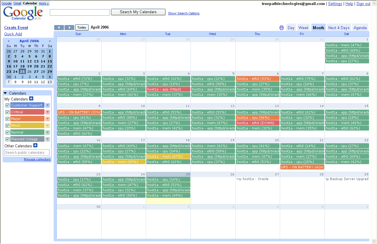Toggle the Customer Support calendar checkbox
Image resolution: width=377 pixels, height=244 pixels.
tap(8, 105)
